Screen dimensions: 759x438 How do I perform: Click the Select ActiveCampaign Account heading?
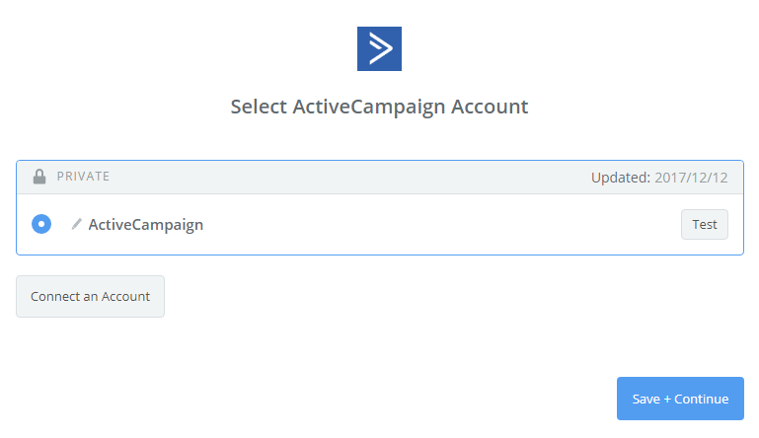coord(379,107)
